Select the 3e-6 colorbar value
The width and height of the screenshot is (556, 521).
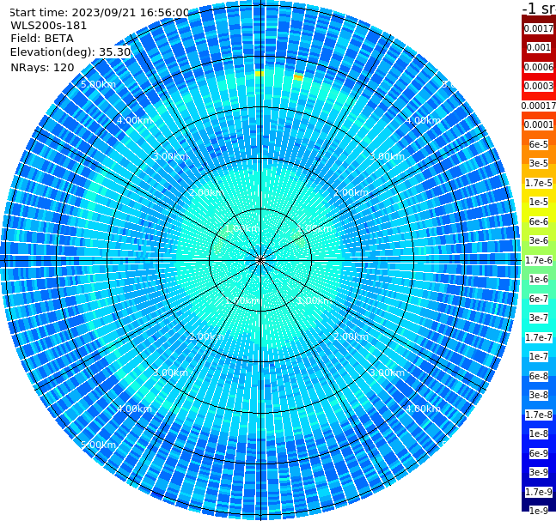click(x=539, y=240)
